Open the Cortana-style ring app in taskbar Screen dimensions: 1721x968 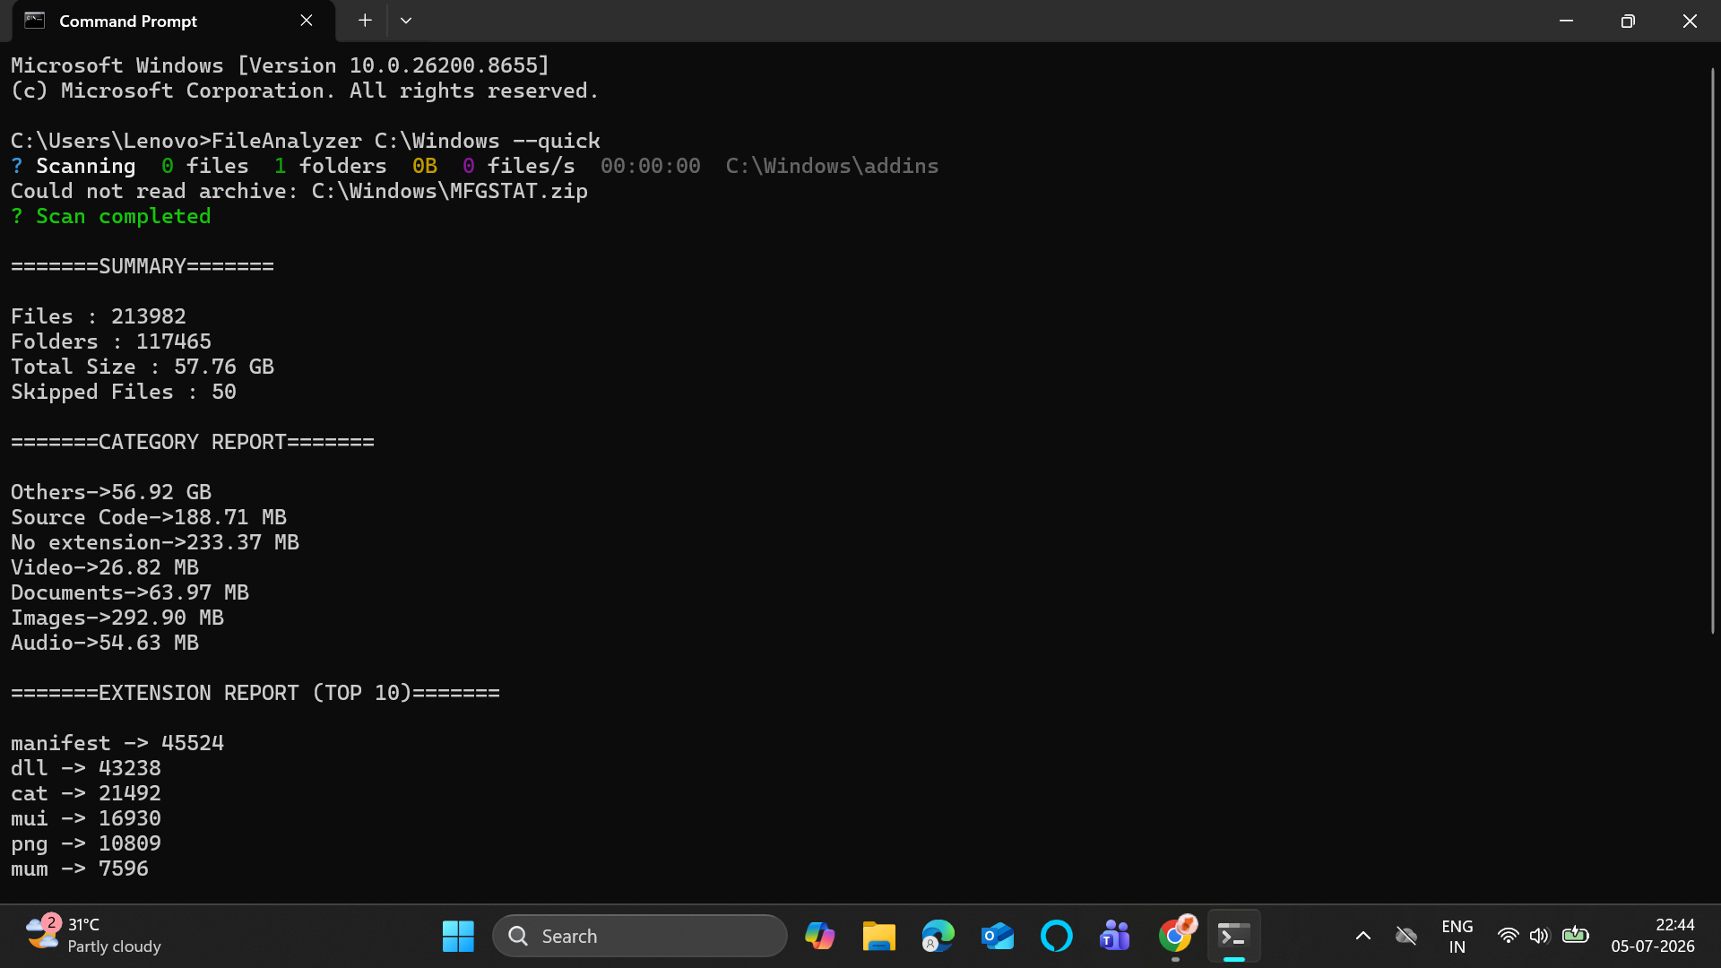point(1056,936)
